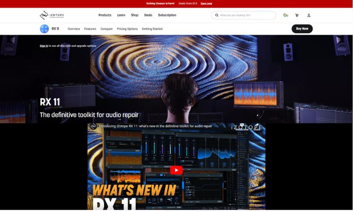Open the Subscription menu

tap(167, 15)
